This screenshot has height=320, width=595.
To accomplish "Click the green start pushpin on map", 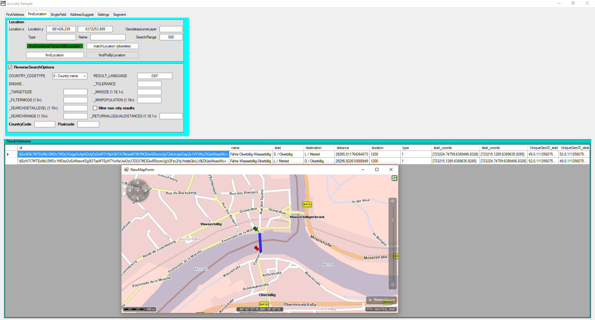I will (255, 229).
